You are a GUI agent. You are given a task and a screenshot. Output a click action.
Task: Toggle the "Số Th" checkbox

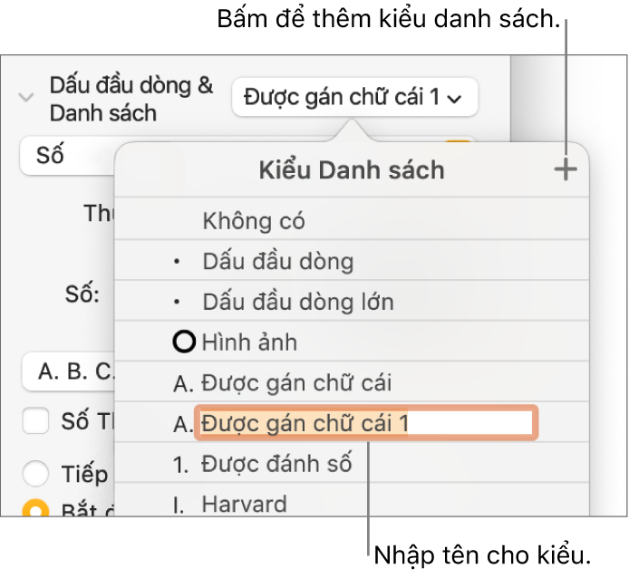pos(36,421)
